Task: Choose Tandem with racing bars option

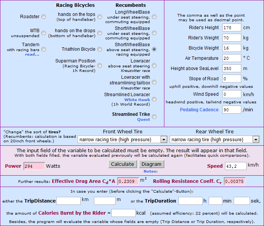Action: pos(44,49)
